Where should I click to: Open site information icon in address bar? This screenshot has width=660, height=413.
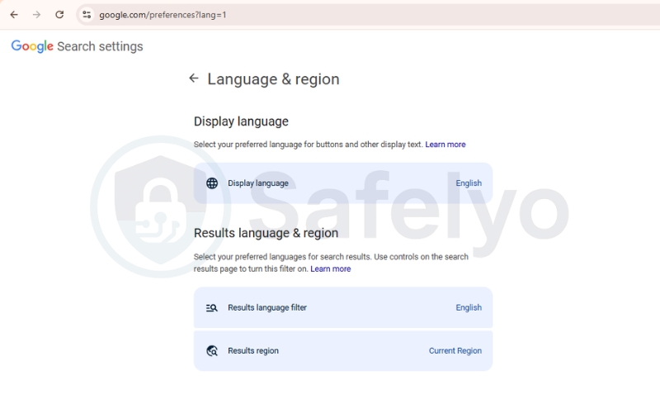coord(87,15)
